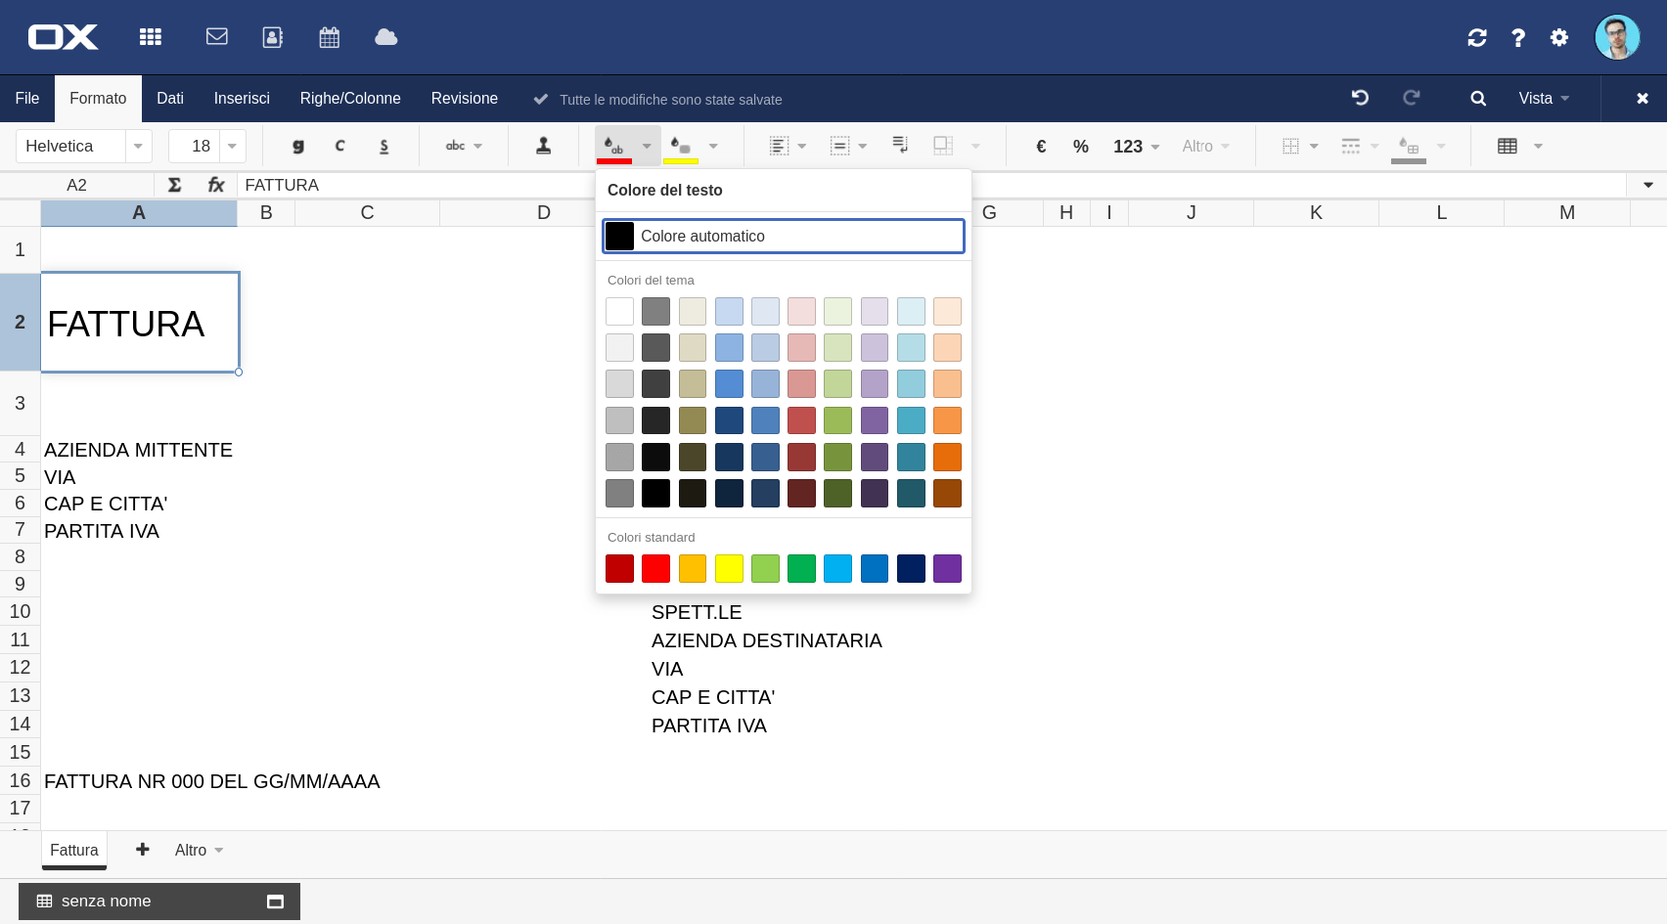This screenshot has width=1668, height=924.
Task: Toggle underline formatting
Action: click(384, 146)
